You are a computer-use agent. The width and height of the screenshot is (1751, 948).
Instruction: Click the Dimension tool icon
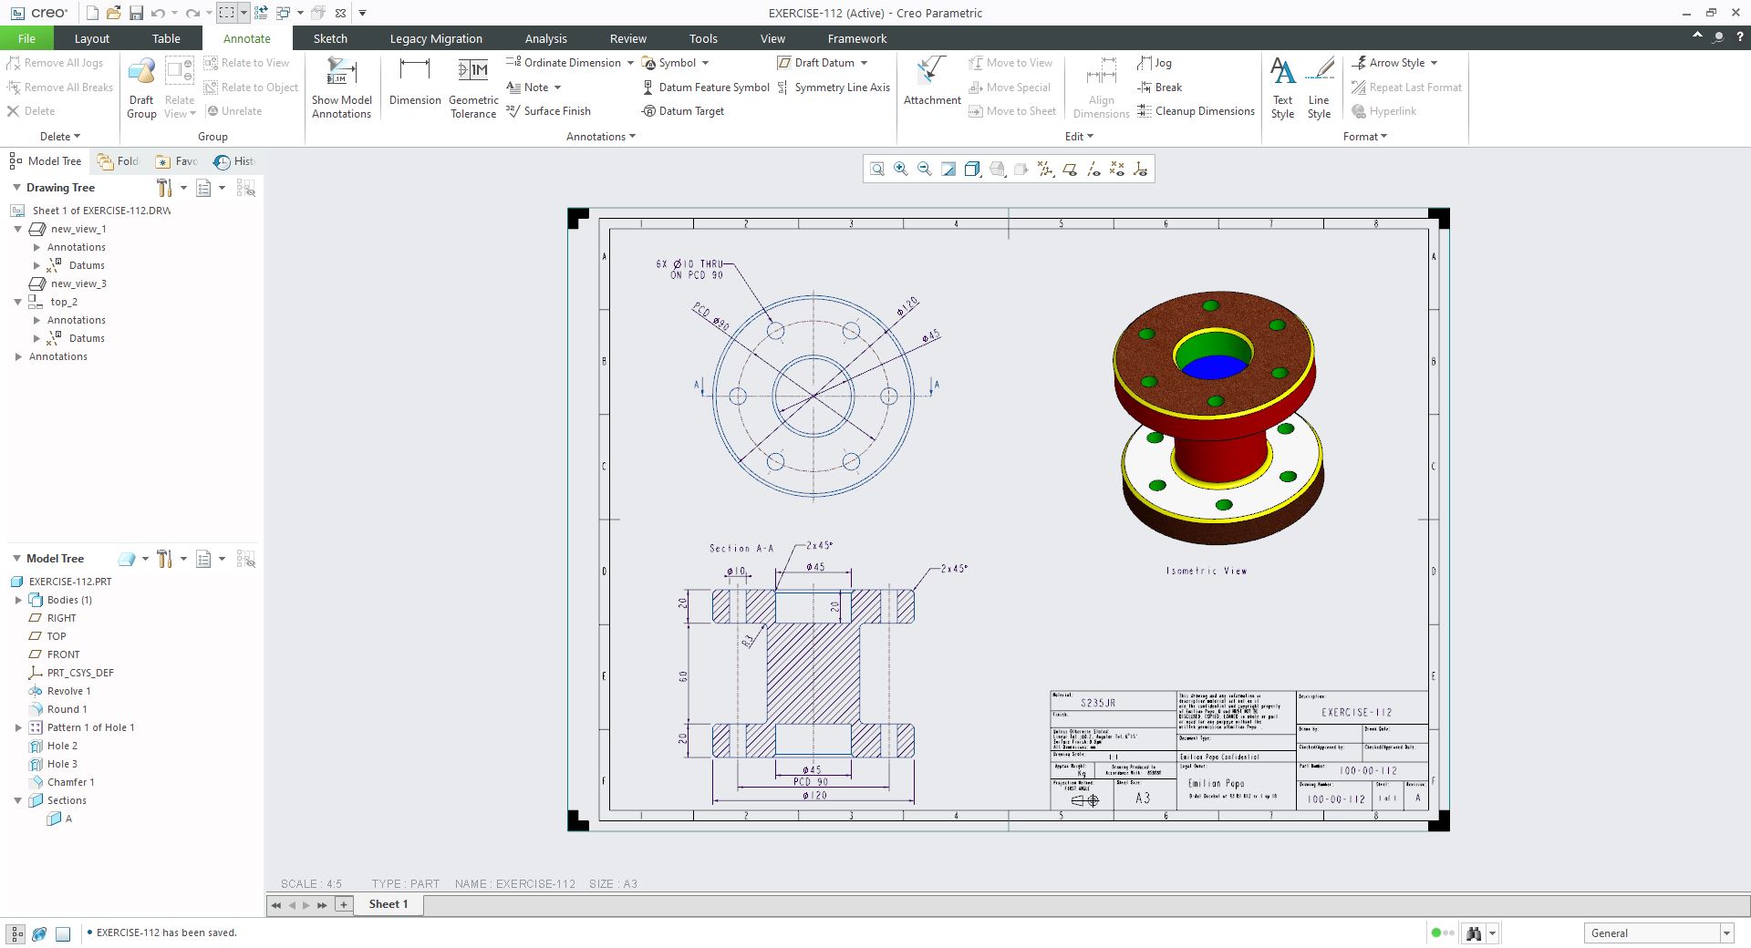pyautogui.click(x=415, y=82)
